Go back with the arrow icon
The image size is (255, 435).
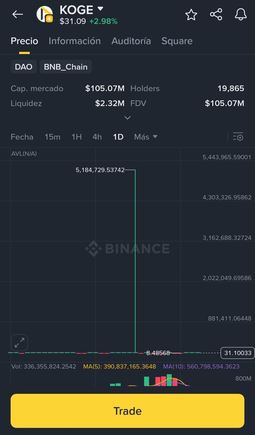tap(18, 14)
